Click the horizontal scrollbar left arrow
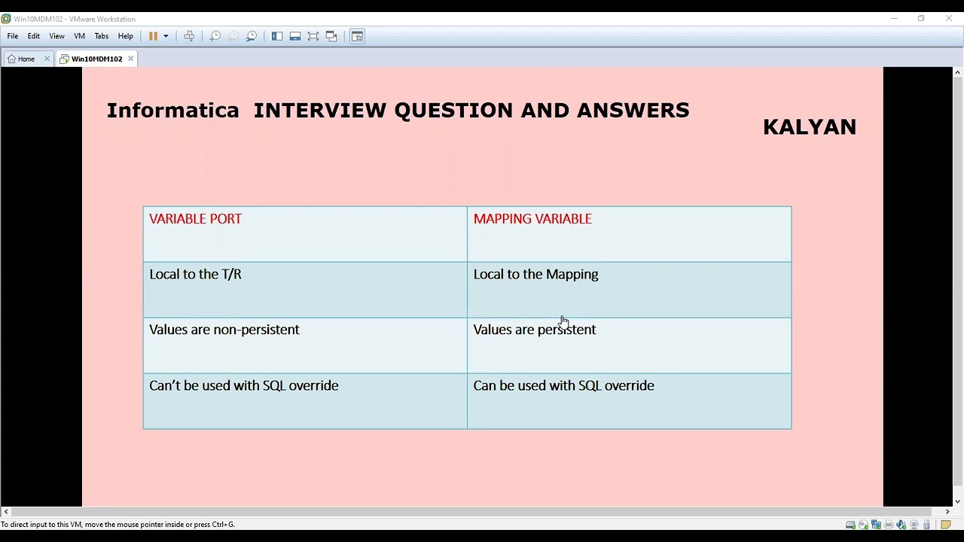 pyautogui.click(x=6, y=512)
